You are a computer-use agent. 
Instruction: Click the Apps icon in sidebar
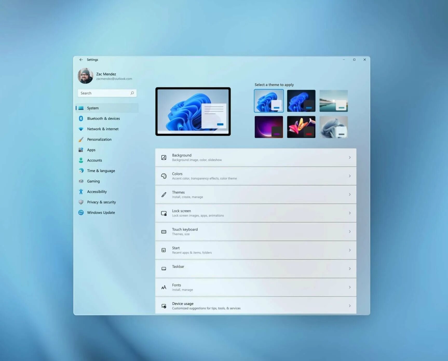click(81, 150)
